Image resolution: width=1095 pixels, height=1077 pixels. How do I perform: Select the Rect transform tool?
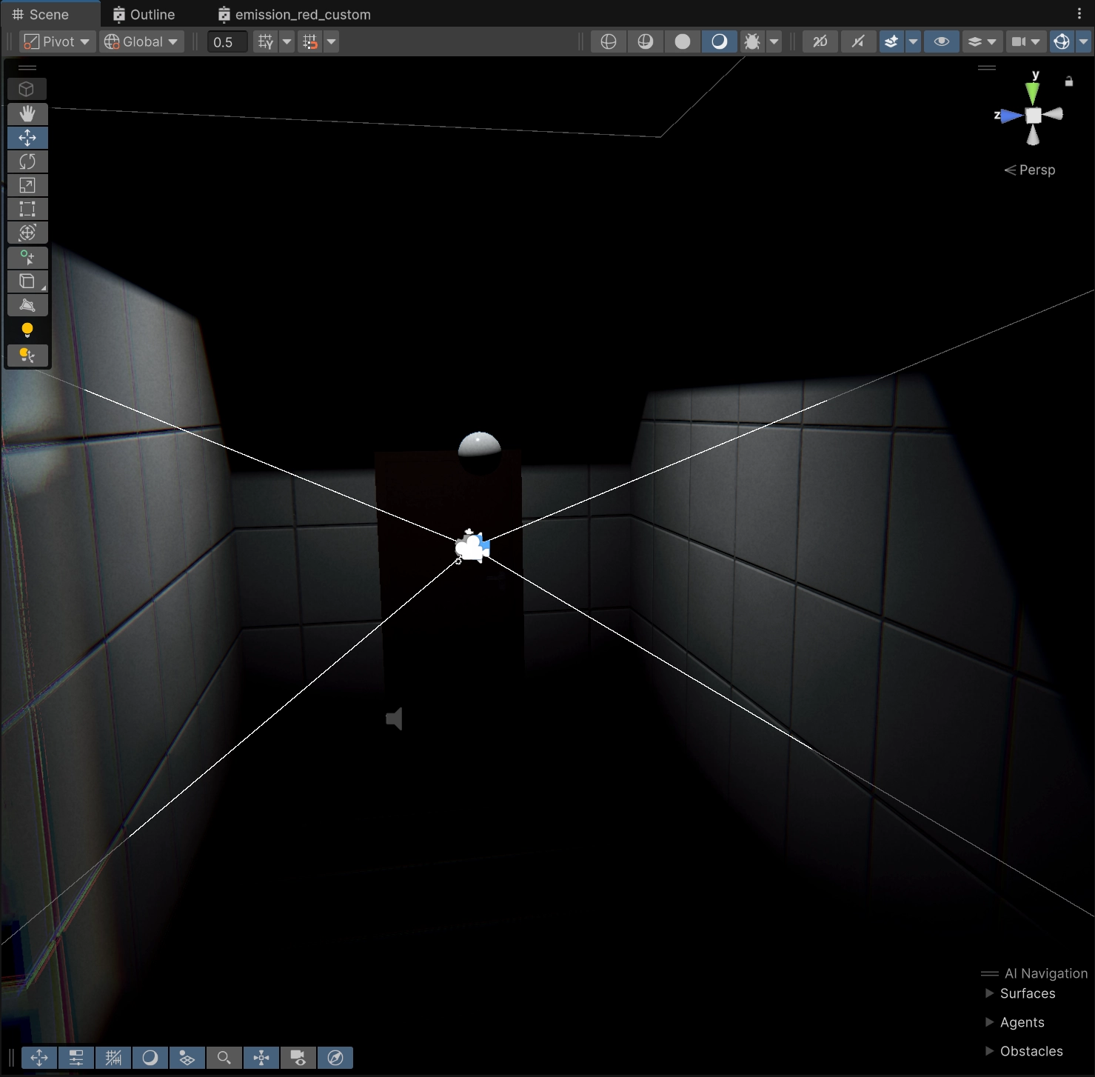click(x=27, y=209)
